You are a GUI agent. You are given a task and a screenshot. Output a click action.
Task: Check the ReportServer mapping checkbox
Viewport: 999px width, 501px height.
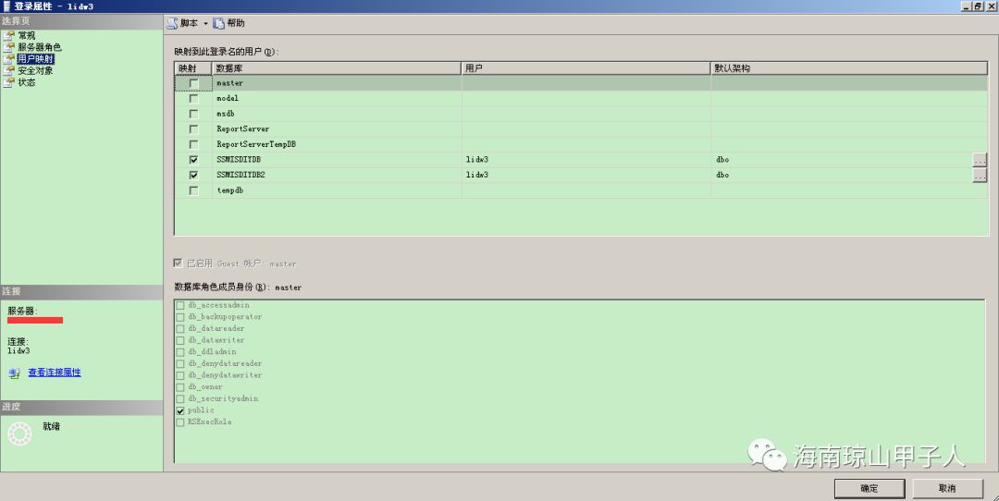coord(193,129)
